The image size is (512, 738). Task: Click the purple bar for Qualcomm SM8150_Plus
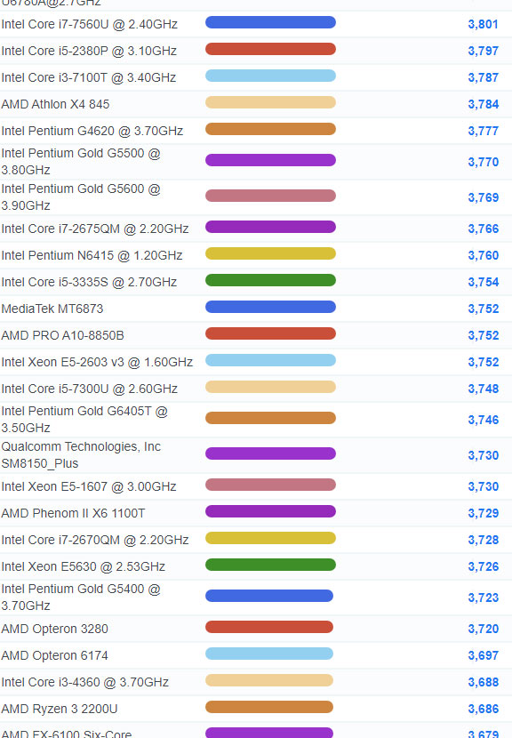click(x=270, y=453)
